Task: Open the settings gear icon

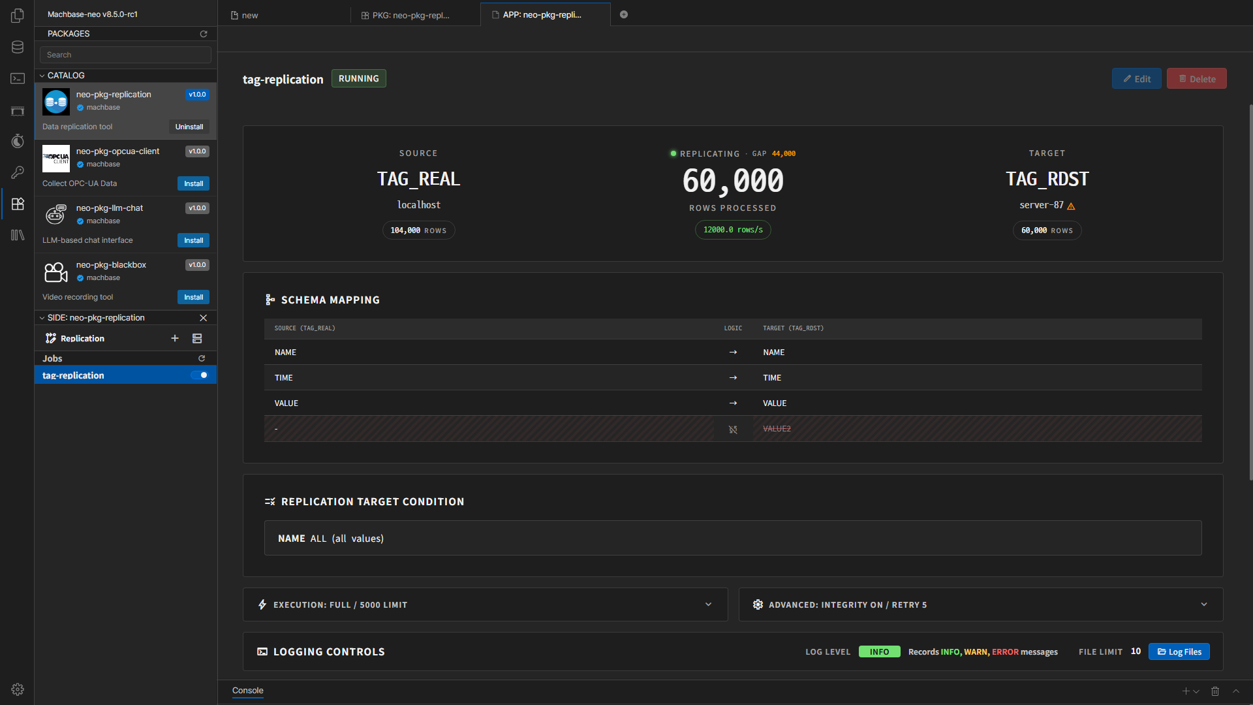Action: (18, 689)
